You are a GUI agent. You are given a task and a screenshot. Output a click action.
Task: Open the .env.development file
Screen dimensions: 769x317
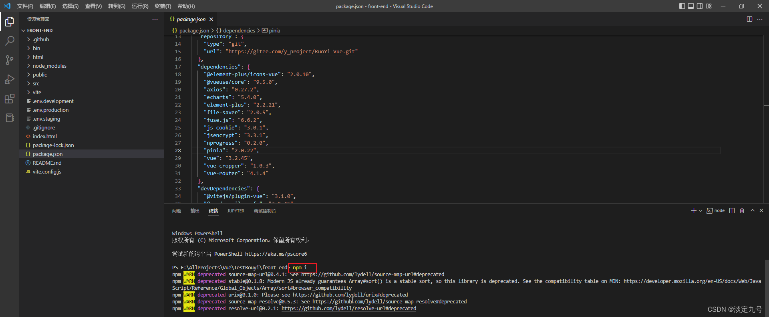point(92,101)
